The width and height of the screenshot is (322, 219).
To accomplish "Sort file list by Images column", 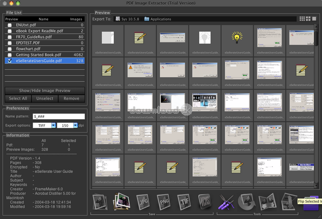I will [76, 19].
